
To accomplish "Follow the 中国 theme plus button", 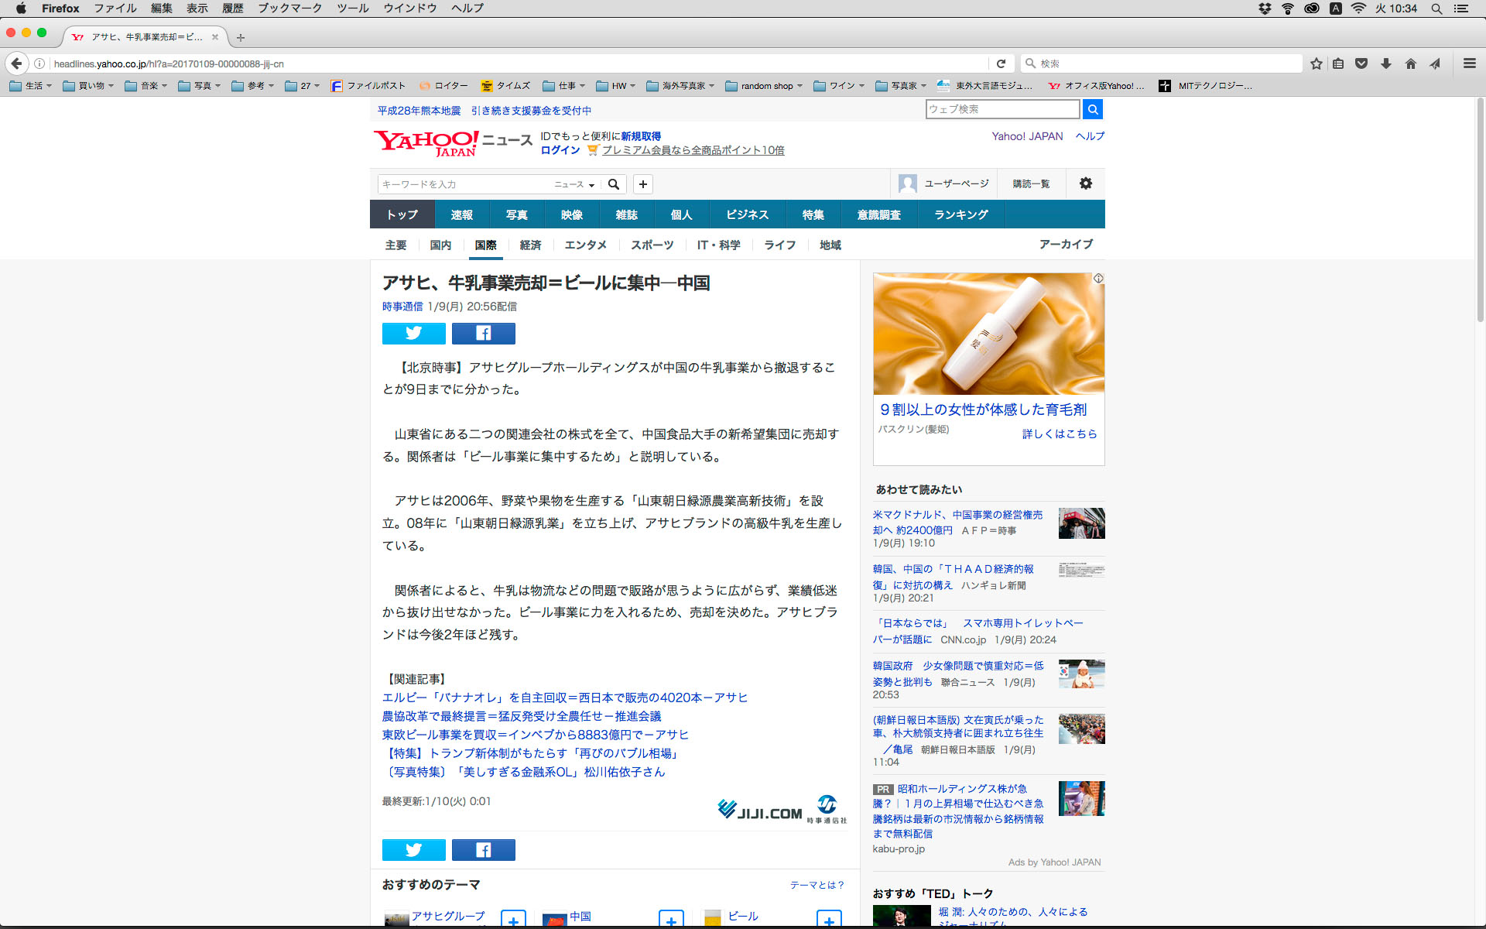I will click(x=671, y=920).
